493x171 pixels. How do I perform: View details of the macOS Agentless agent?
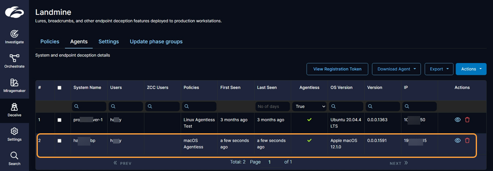[458, 141]
